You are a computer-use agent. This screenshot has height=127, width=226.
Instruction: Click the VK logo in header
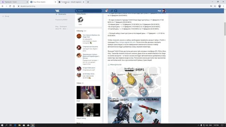tap(57, 11)
